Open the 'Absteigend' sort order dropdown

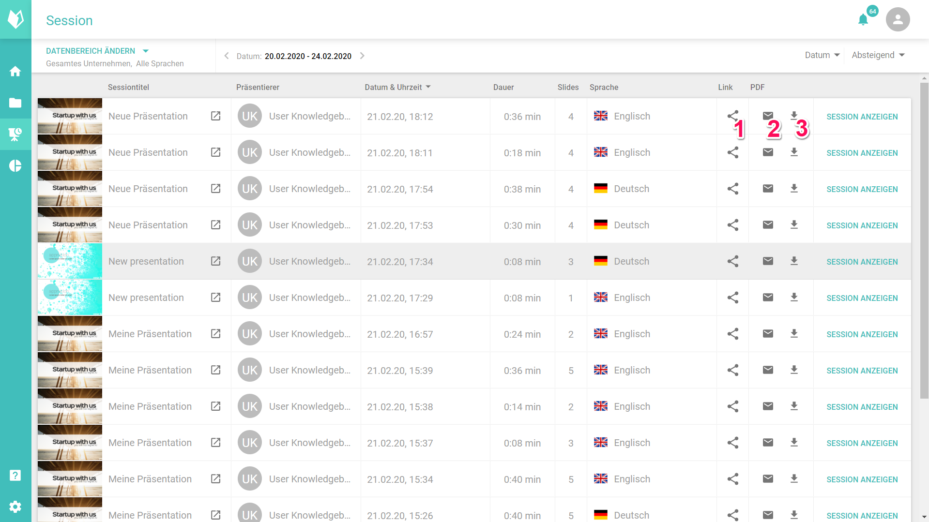[878, 55]
